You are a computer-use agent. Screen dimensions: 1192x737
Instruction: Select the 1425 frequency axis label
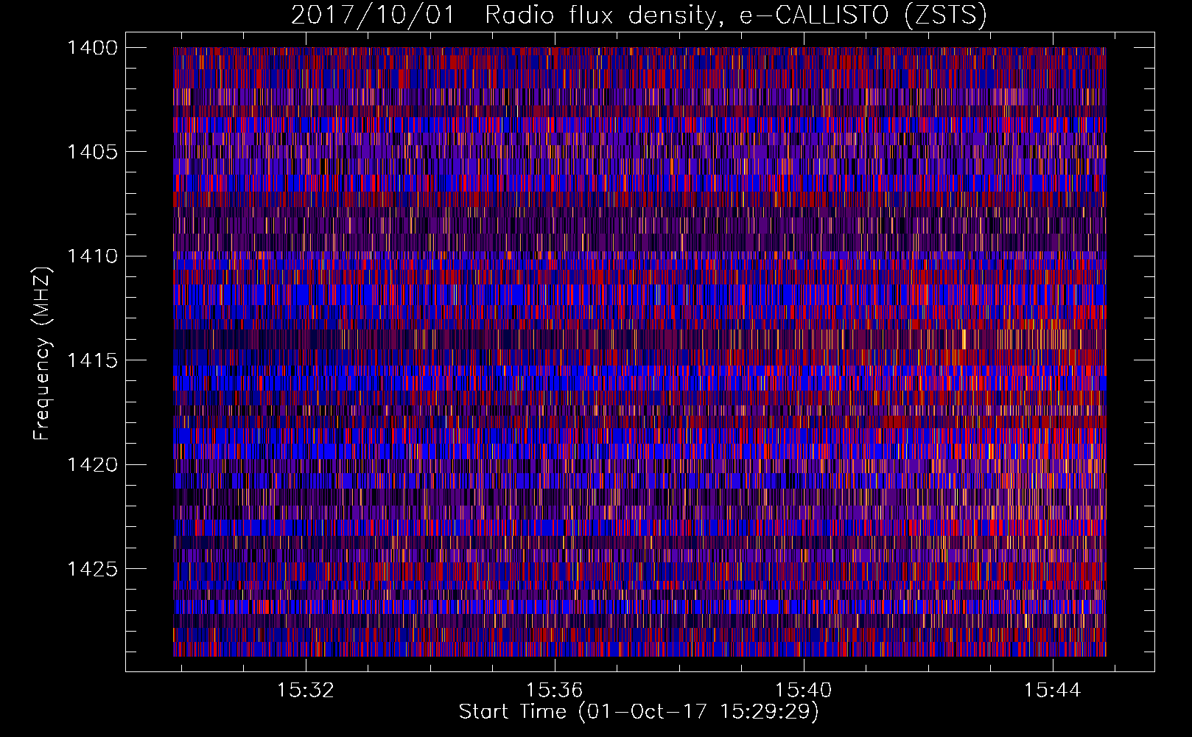(x=92, y=569)
